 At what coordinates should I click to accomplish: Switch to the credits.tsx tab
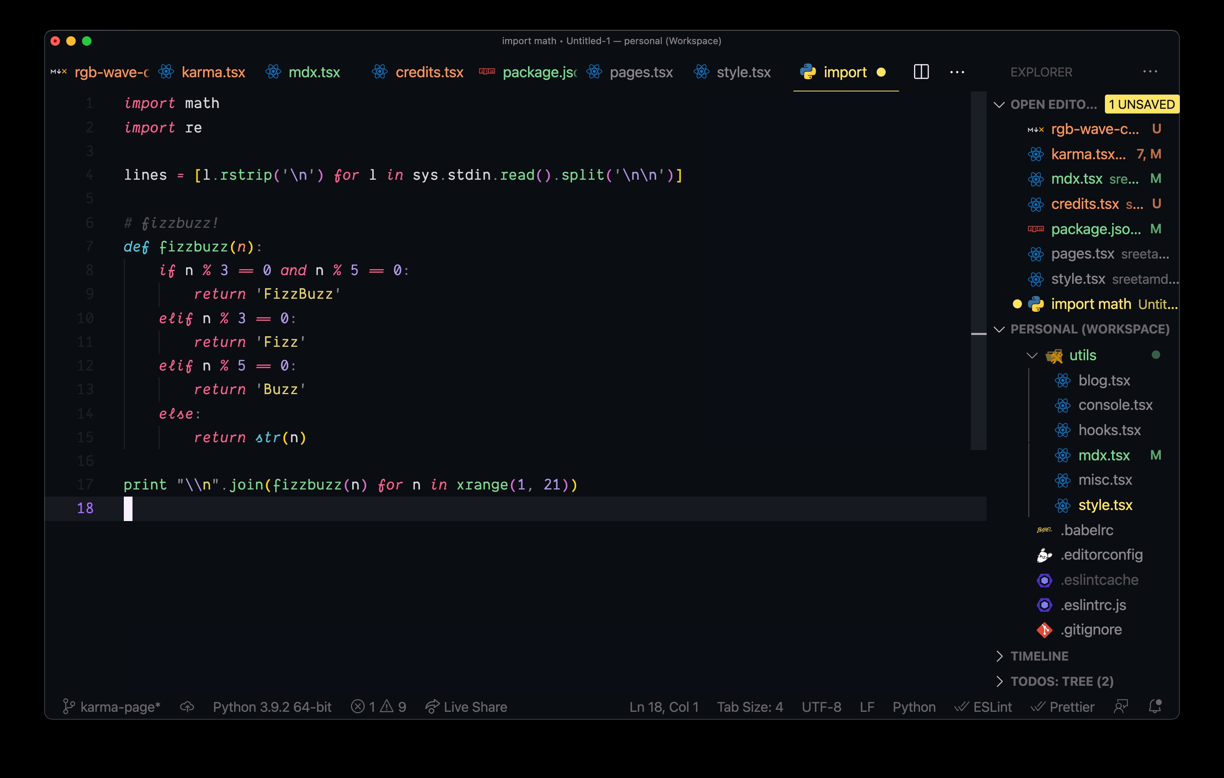click(x=419, y=72)
